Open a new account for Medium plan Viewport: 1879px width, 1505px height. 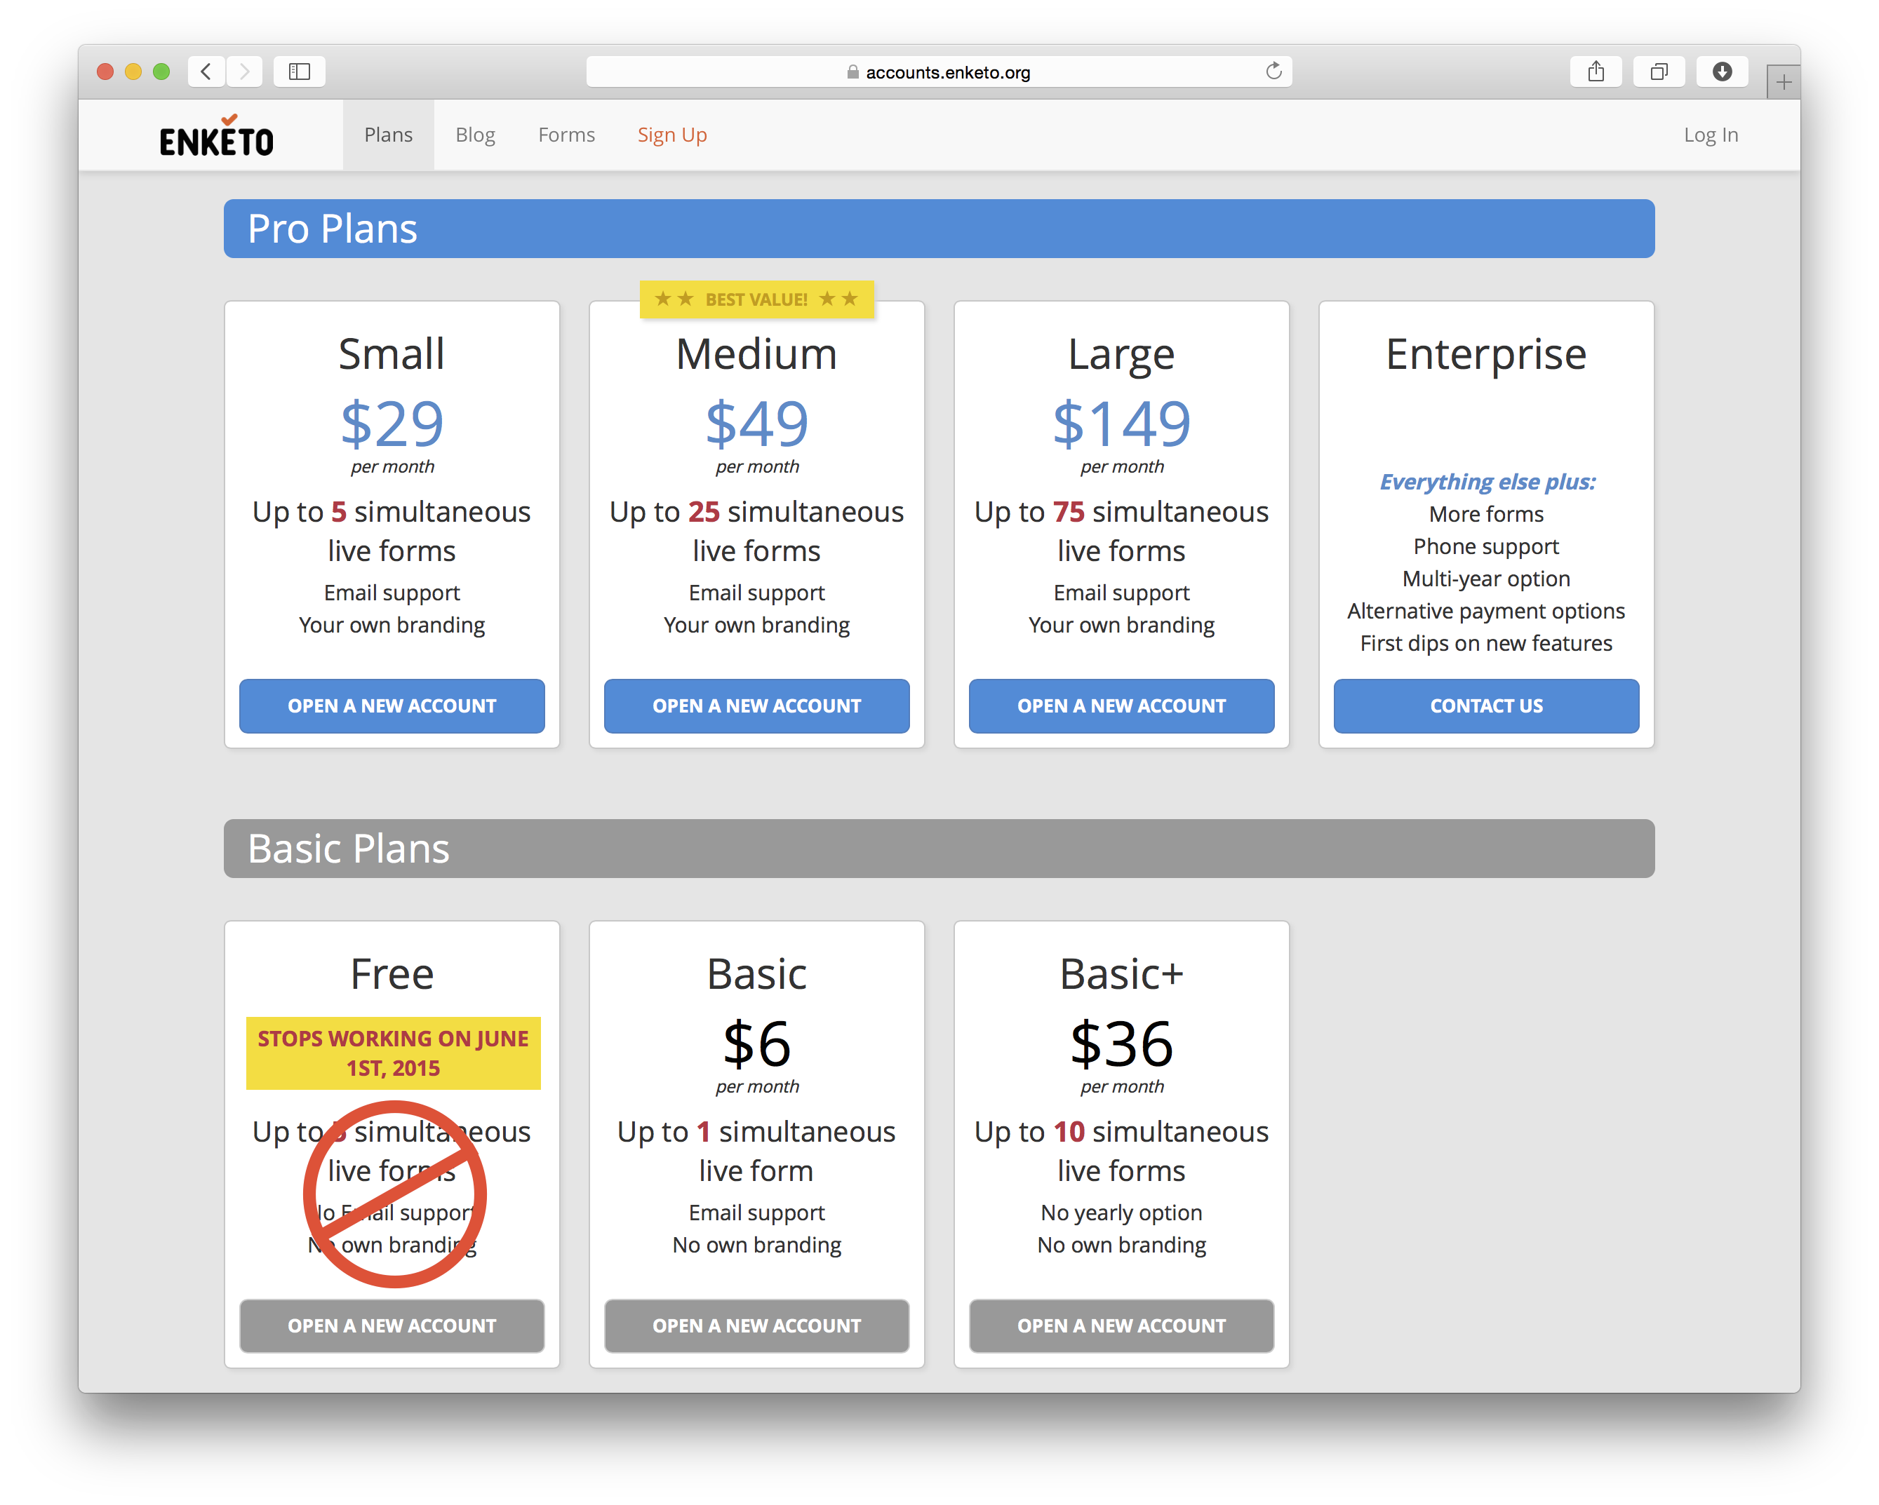pos(756,706)
